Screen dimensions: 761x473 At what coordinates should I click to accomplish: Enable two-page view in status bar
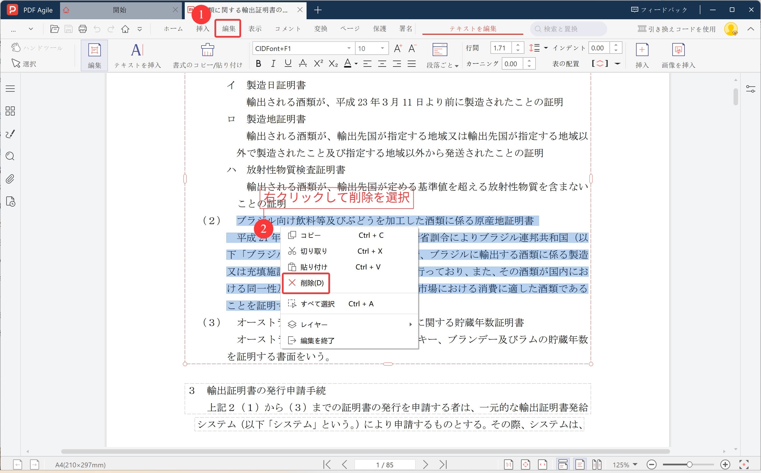[x=597, y=465]
